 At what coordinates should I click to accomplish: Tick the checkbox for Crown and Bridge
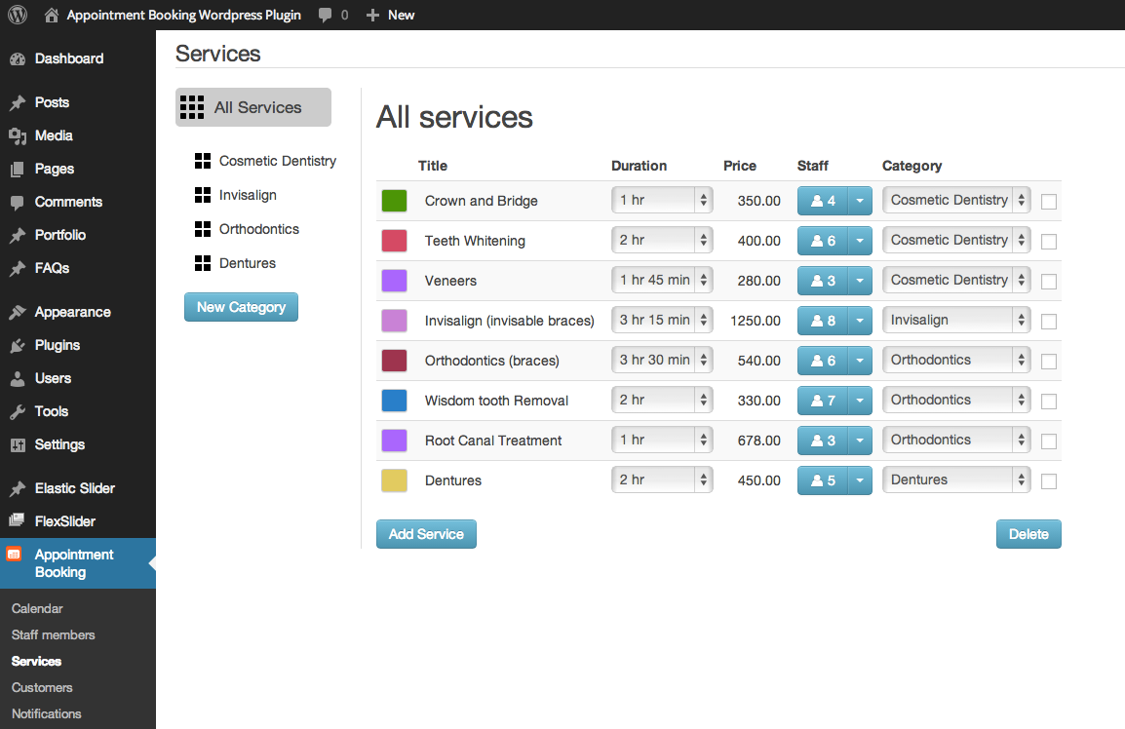(x=1049, y=202)
